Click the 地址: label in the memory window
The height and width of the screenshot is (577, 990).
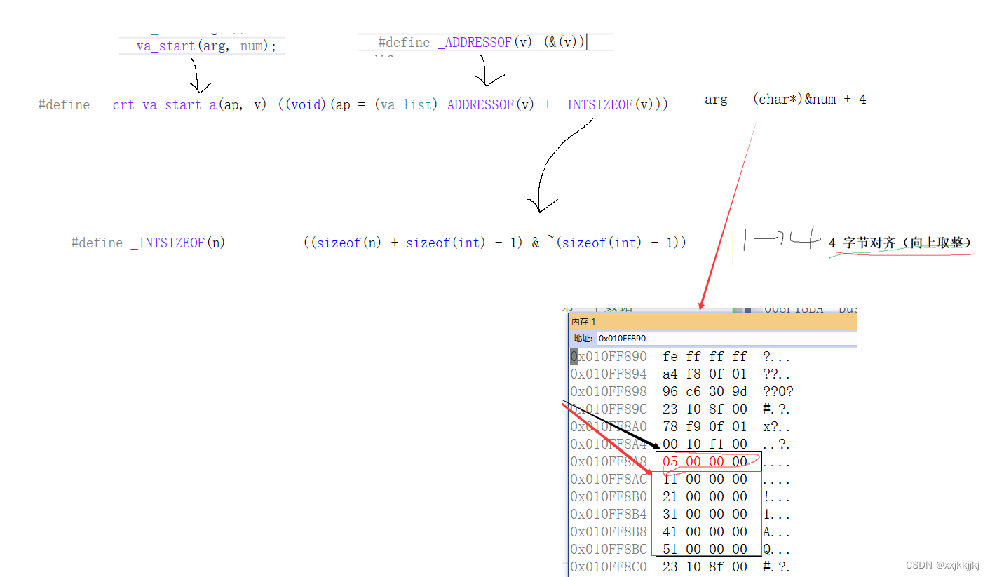point(583,339)
